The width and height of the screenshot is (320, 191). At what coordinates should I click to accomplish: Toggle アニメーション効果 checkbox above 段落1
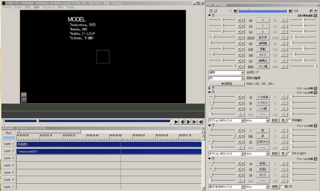click(x=315, y=159)
